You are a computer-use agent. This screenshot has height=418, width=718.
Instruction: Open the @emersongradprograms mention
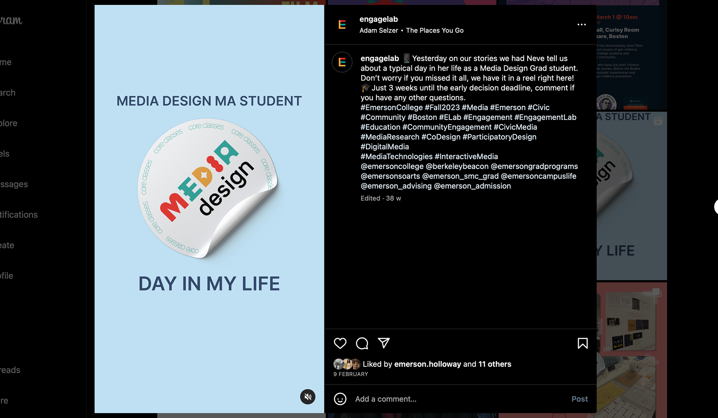534,166
